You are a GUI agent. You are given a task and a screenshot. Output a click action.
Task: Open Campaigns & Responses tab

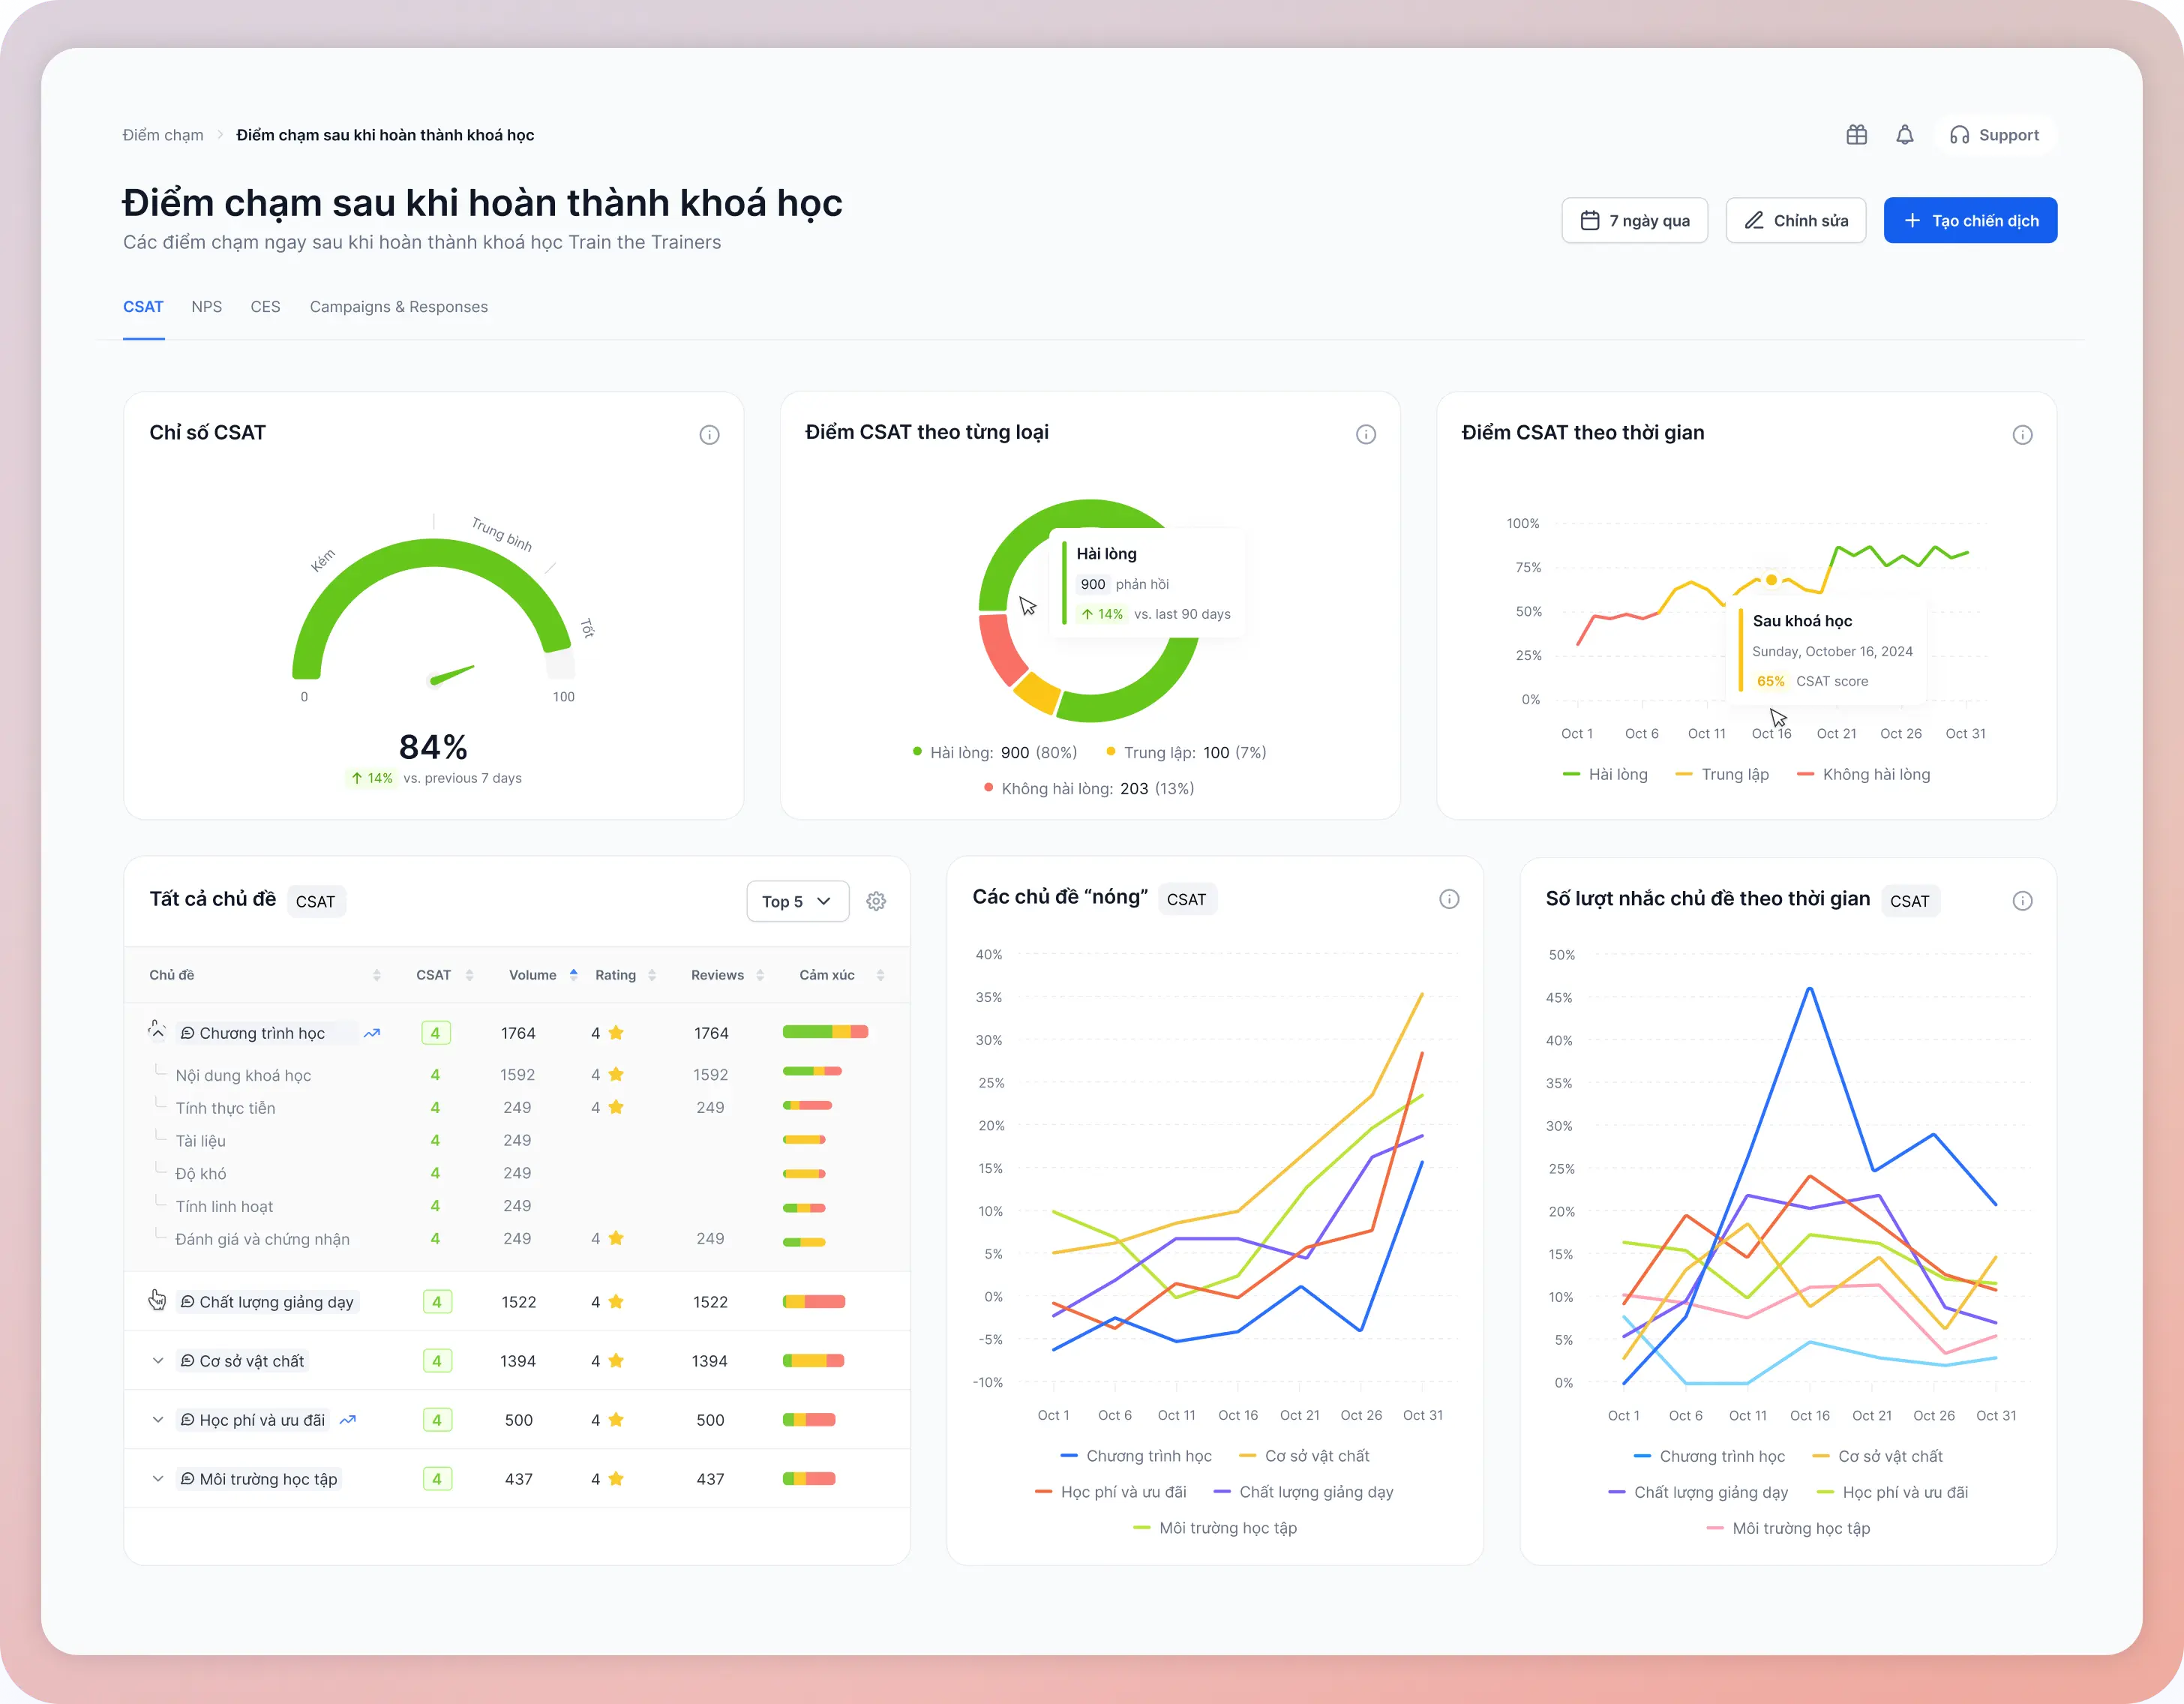(398, 307)
